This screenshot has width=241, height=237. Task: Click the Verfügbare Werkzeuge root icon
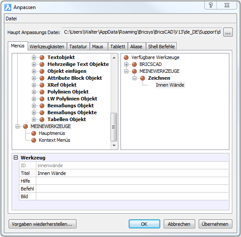click(126, 57)
